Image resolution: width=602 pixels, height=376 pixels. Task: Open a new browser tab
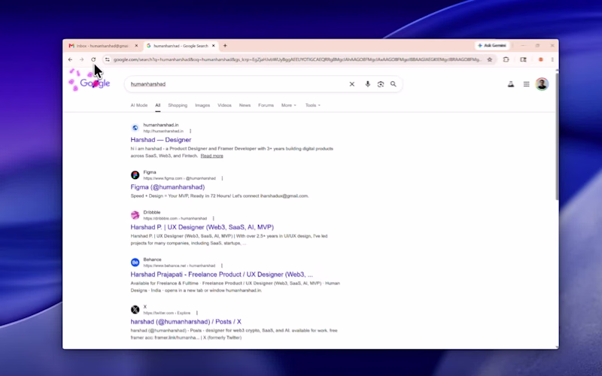tap(225, 46)
